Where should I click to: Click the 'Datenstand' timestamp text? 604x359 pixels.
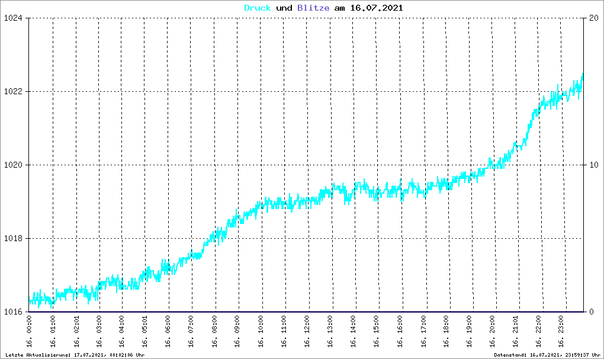pos(547,355)
